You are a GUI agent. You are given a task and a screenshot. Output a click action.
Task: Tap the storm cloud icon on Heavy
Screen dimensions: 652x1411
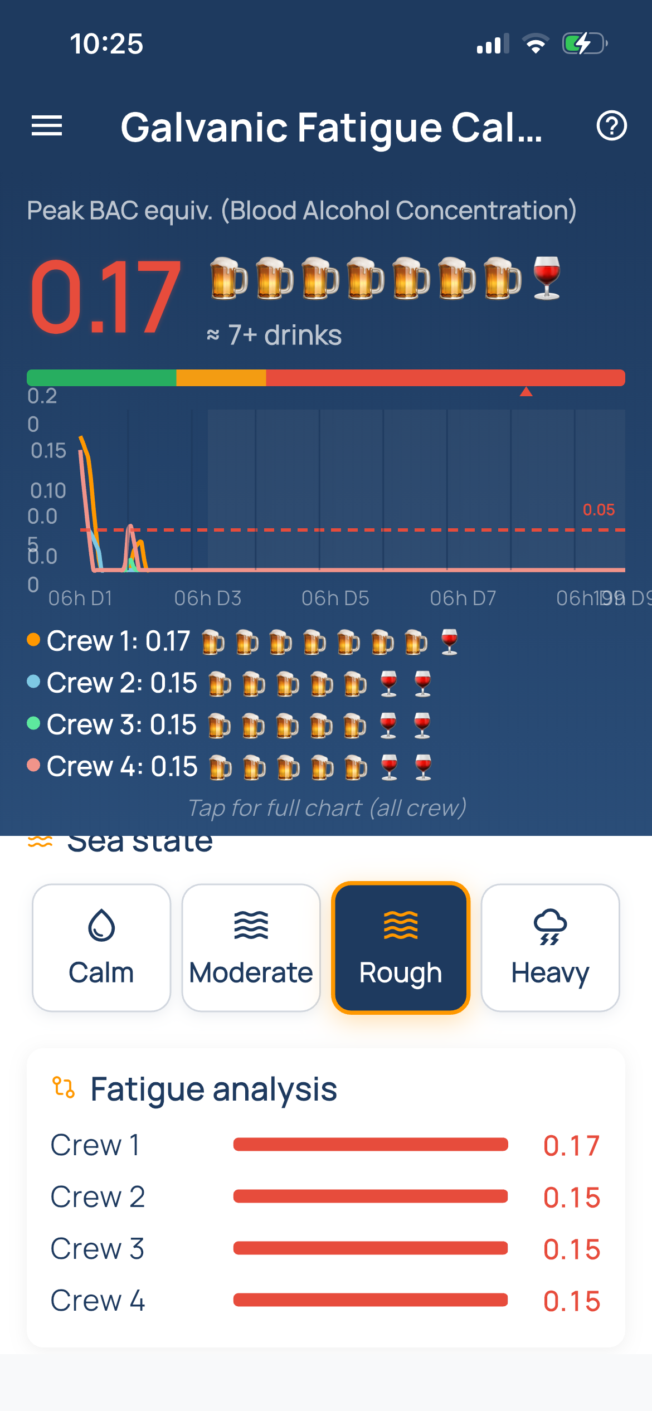pos(550,927)
